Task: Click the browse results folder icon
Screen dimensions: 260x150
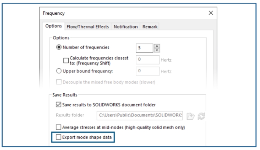Action: pyautogui.click(x=190, y=116)
